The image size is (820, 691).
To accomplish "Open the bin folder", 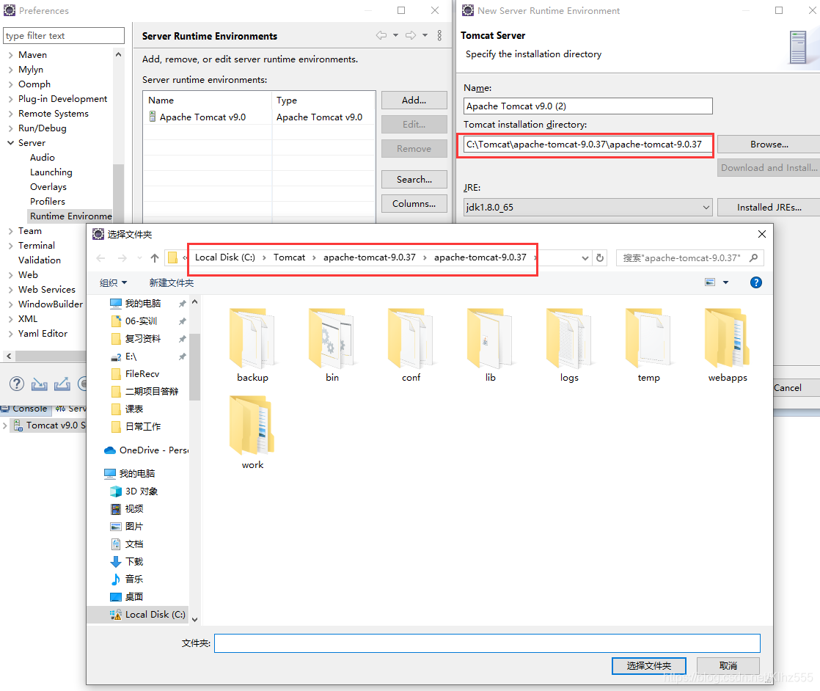I will 332,345.
